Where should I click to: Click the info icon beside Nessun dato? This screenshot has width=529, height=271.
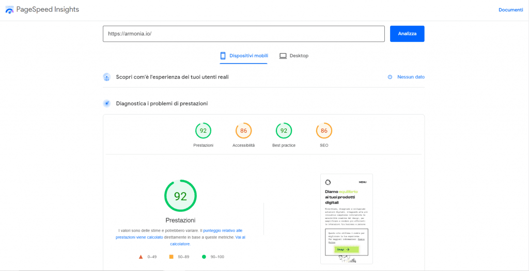pyautogui.click(x=390, y=77)
